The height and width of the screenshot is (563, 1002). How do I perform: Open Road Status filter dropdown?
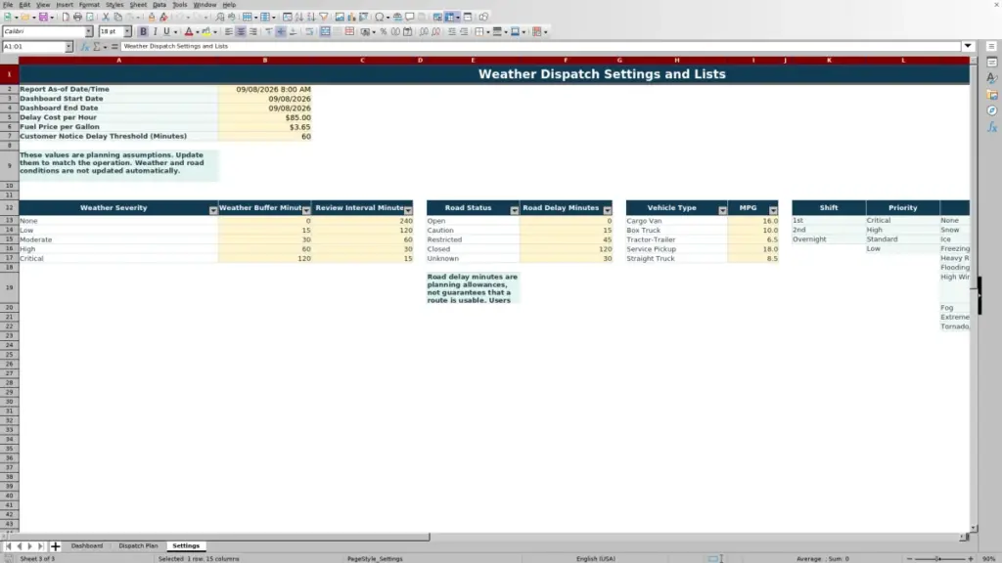click(x=515, y=210)
